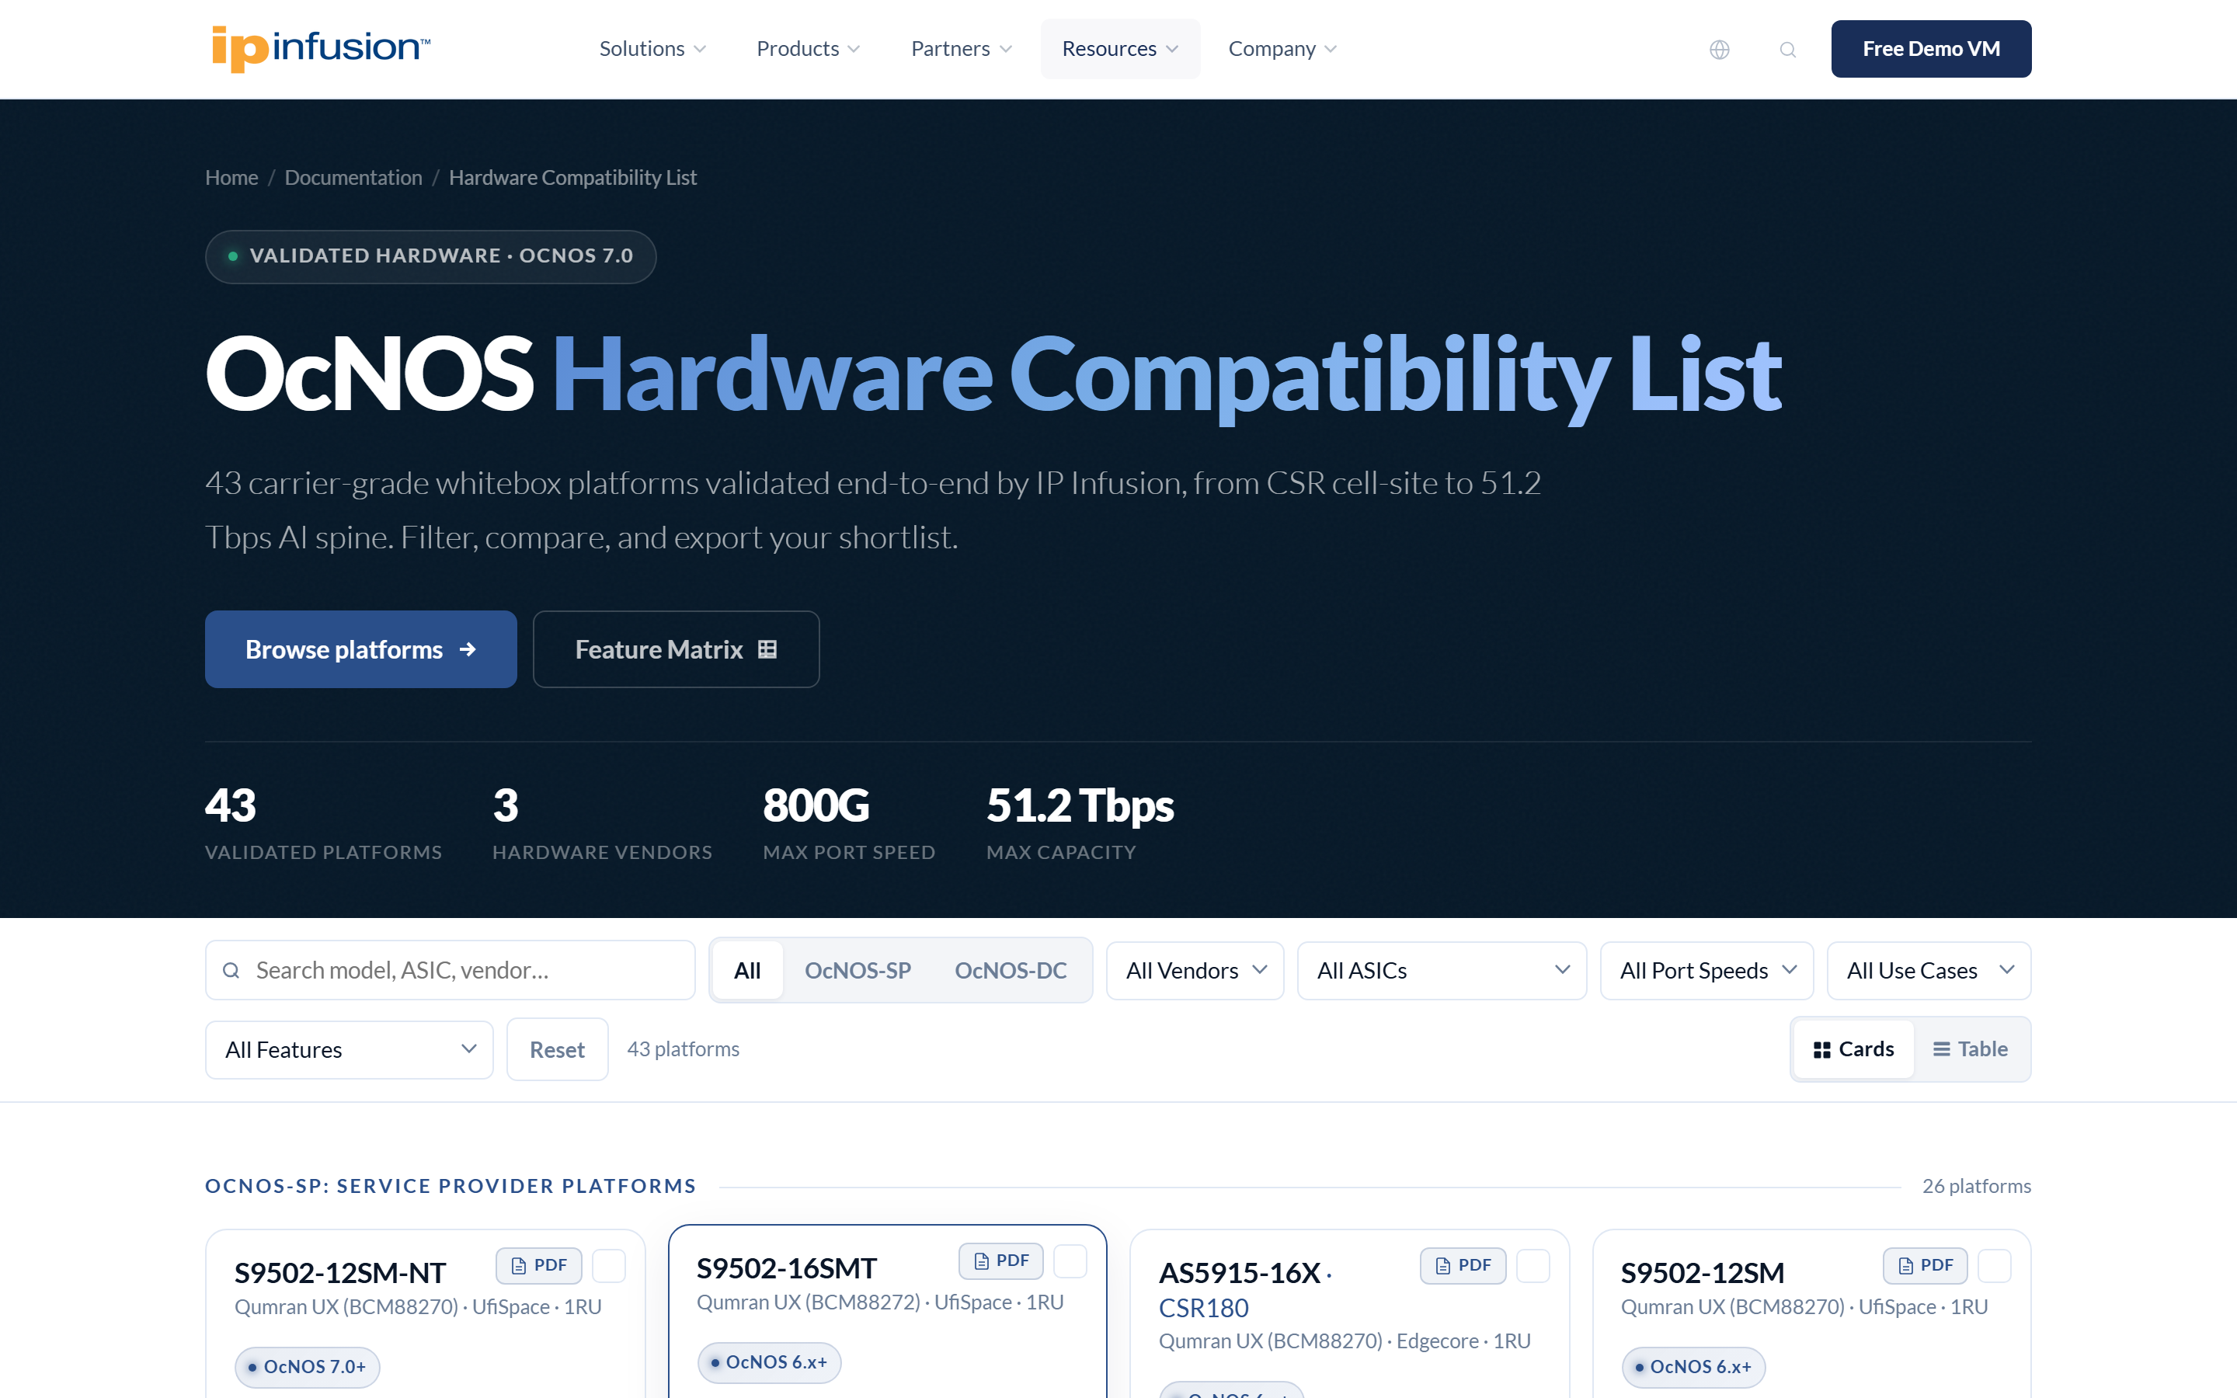Click the Free Demo VM button
Screen dimensions: 2237x1398
pyautogui.click(x=1931, y=48)
